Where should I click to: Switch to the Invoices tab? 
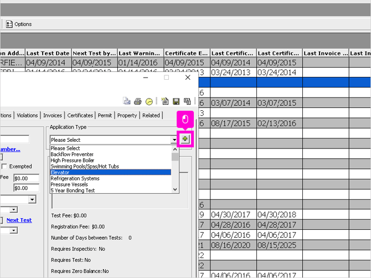pyautogui.click(x=53, y=115)
